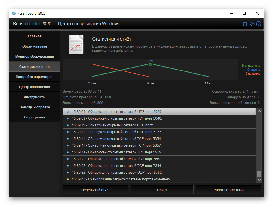This screenshot has width=273, height=206.
Task: Maximize the Kerish Doctor window
Action: coord(244,13)
